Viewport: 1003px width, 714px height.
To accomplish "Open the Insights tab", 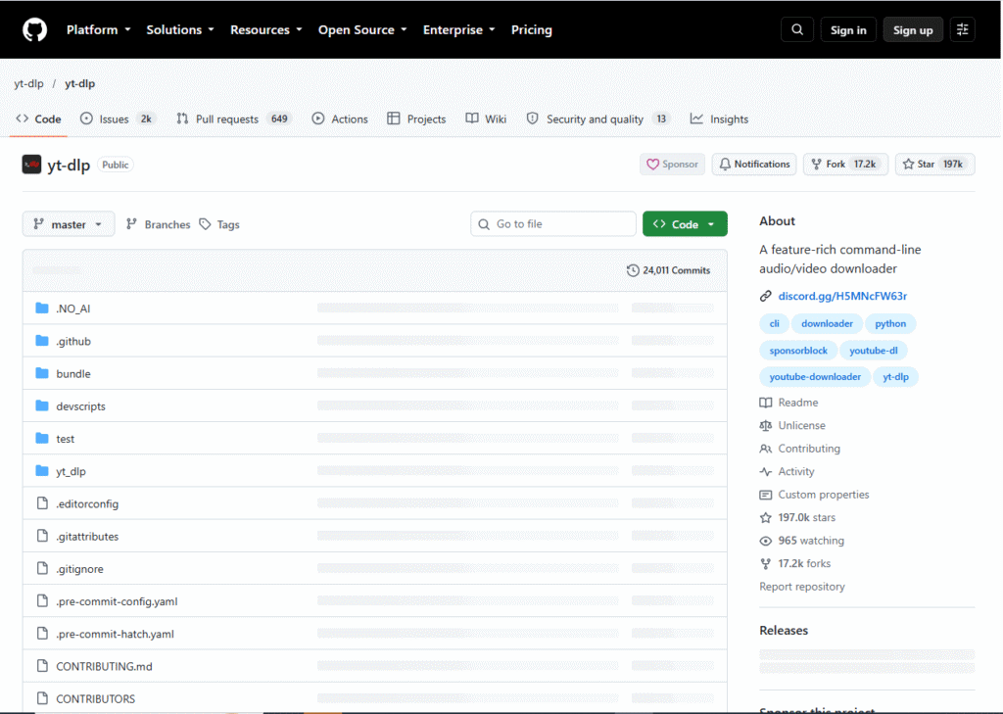I will (719, 119).
